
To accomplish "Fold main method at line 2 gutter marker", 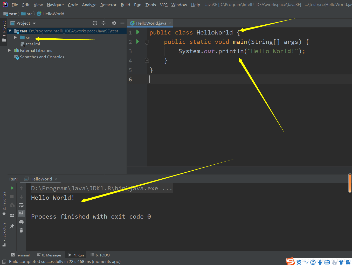I will [147, 42].
